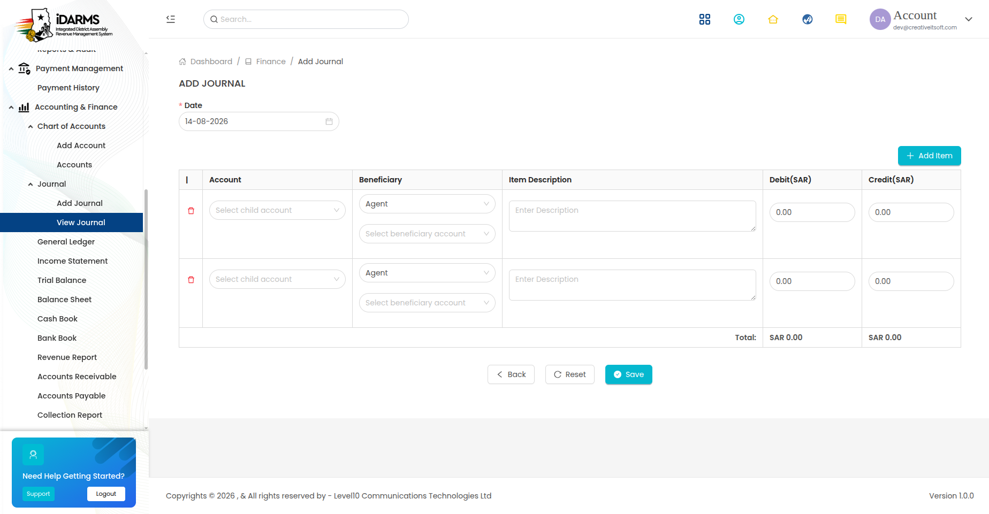Click the Logout button
989x514 pixels.
pyautogui.click(x=106, y=494)
